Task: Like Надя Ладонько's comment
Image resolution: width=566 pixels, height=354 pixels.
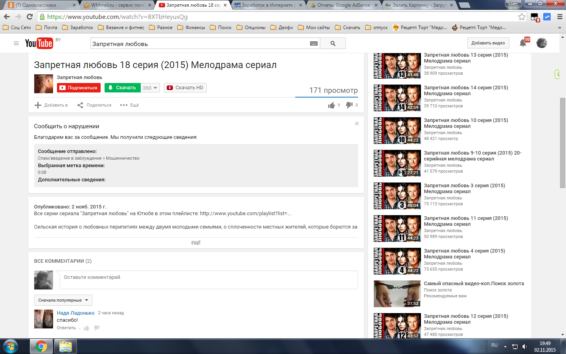Action: pyautogui.click(x=86, y=328)
